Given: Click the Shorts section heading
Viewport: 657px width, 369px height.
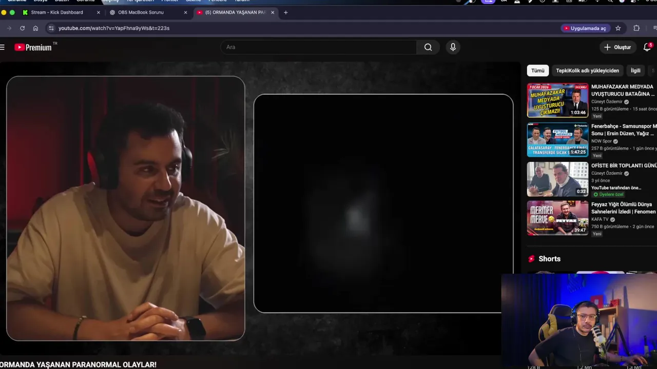Looking at the screenshot, I should (549, 259).
